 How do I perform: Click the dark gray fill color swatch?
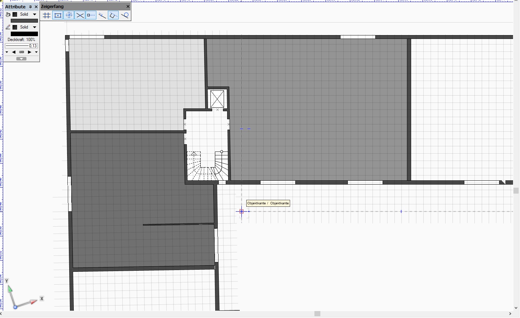[24, 21]
